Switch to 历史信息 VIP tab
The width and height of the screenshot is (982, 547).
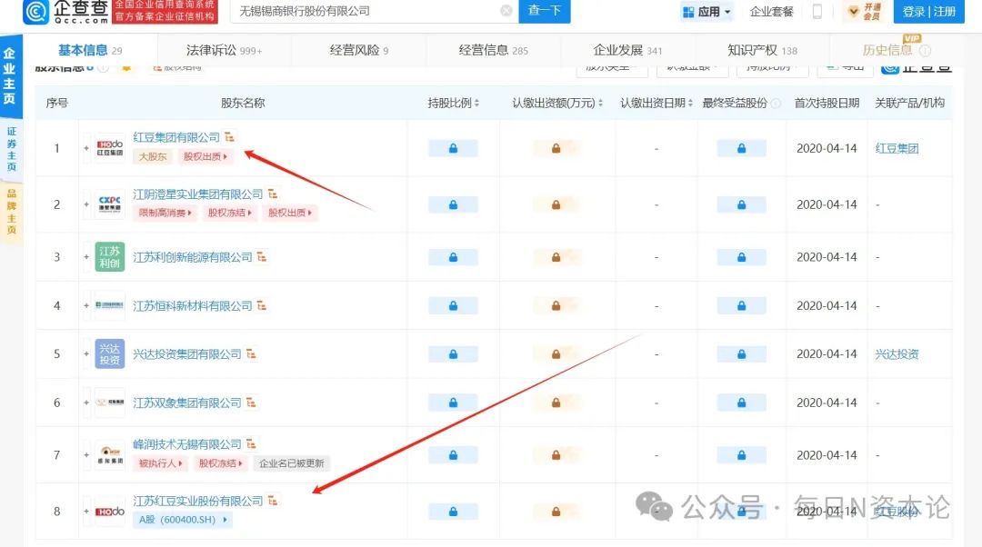click(x=896, y=50)
